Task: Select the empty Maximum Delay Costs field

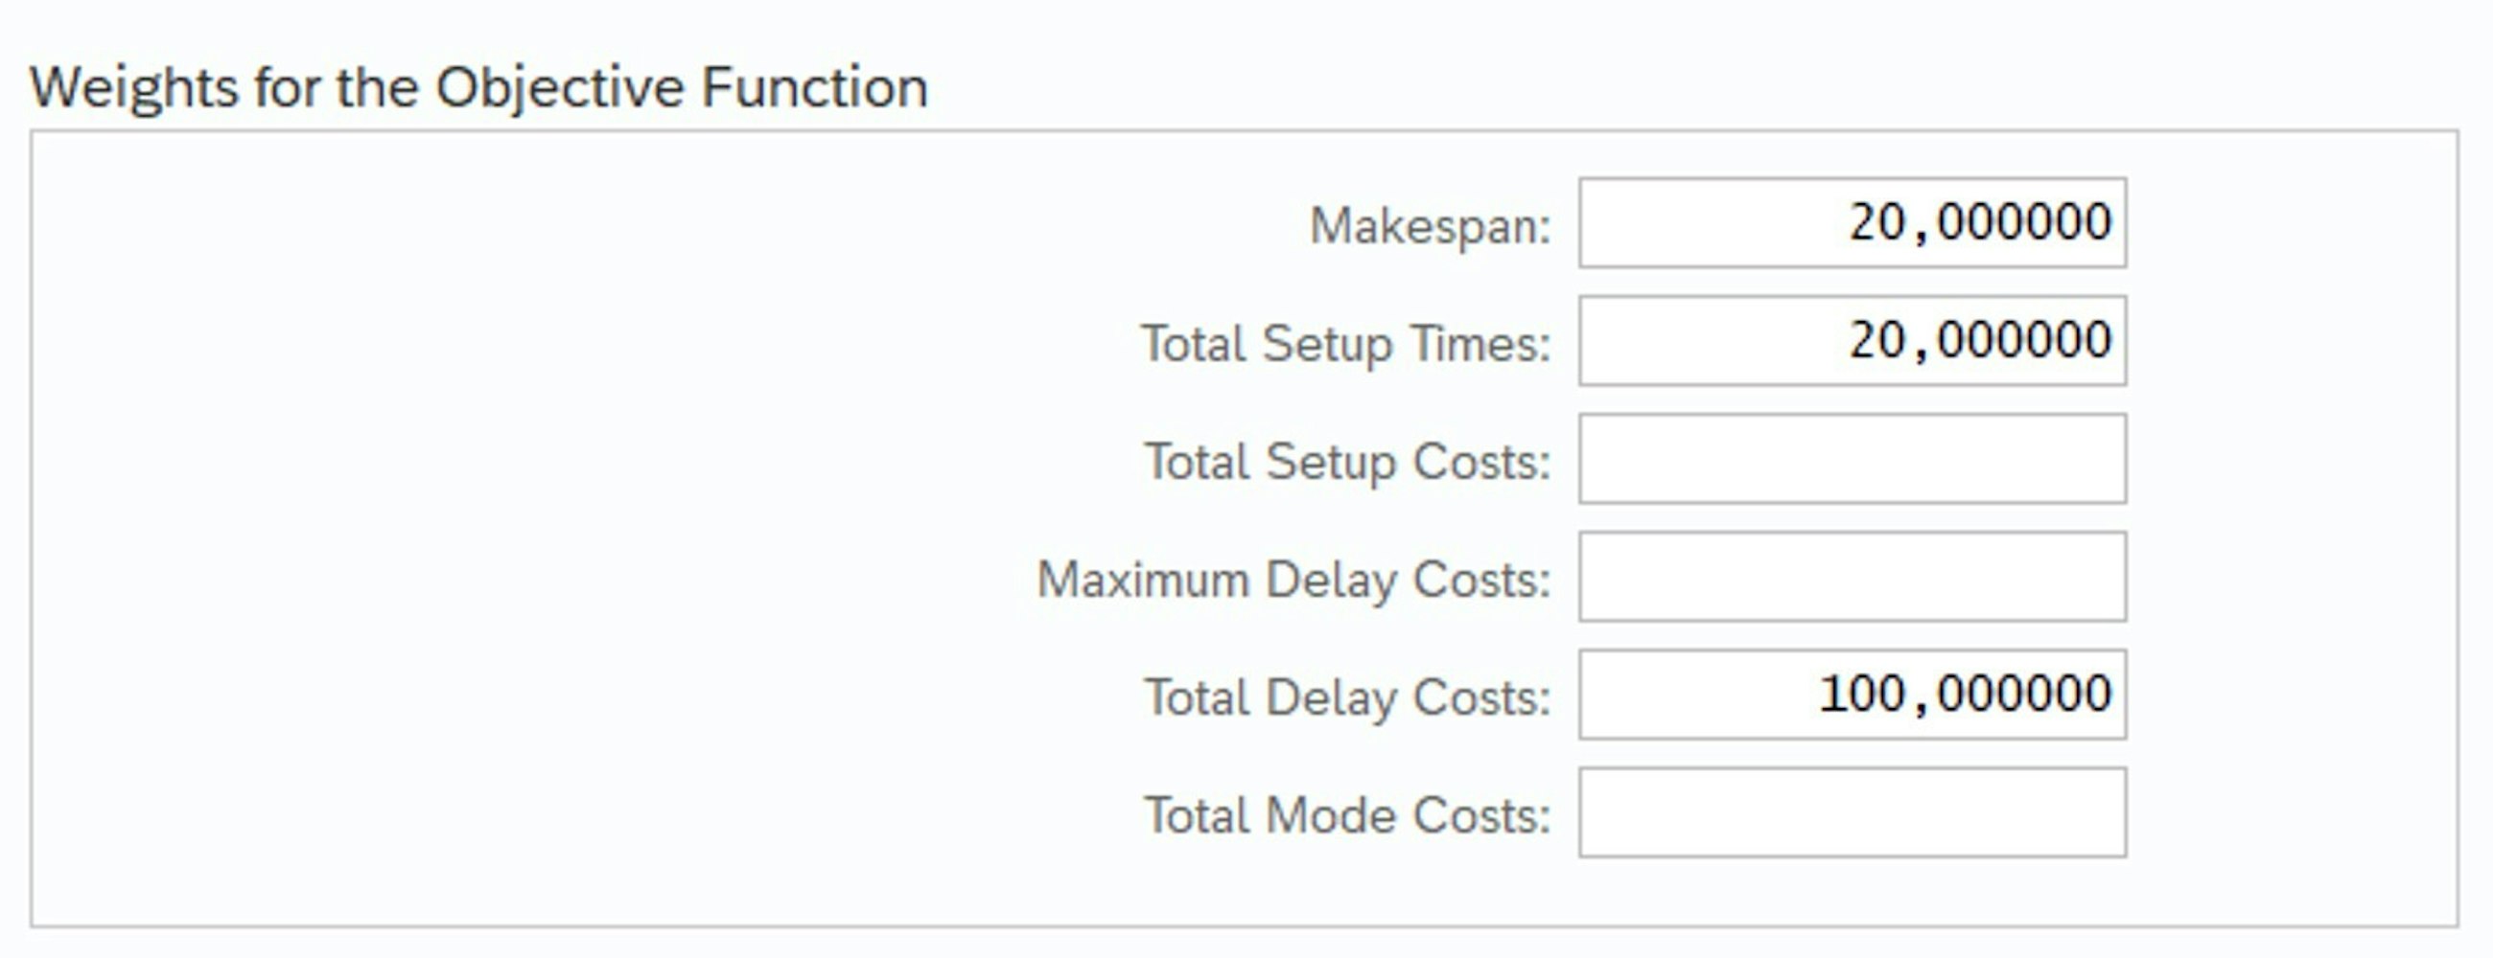Action: tap(1851, 576)
